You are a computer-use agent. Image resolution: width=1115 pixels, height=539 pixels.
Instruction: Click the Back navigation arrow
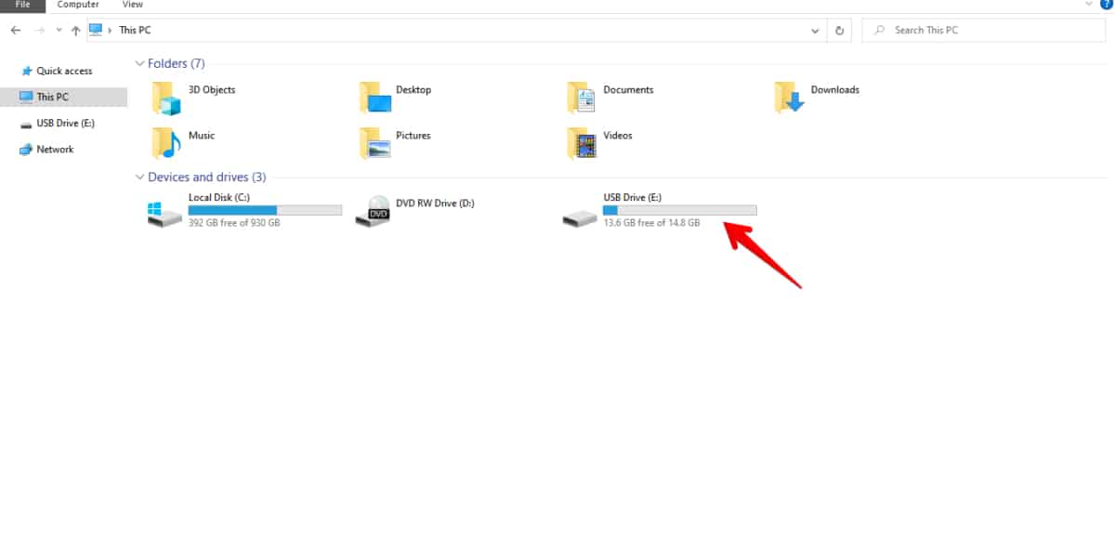[x=16, y=30]
